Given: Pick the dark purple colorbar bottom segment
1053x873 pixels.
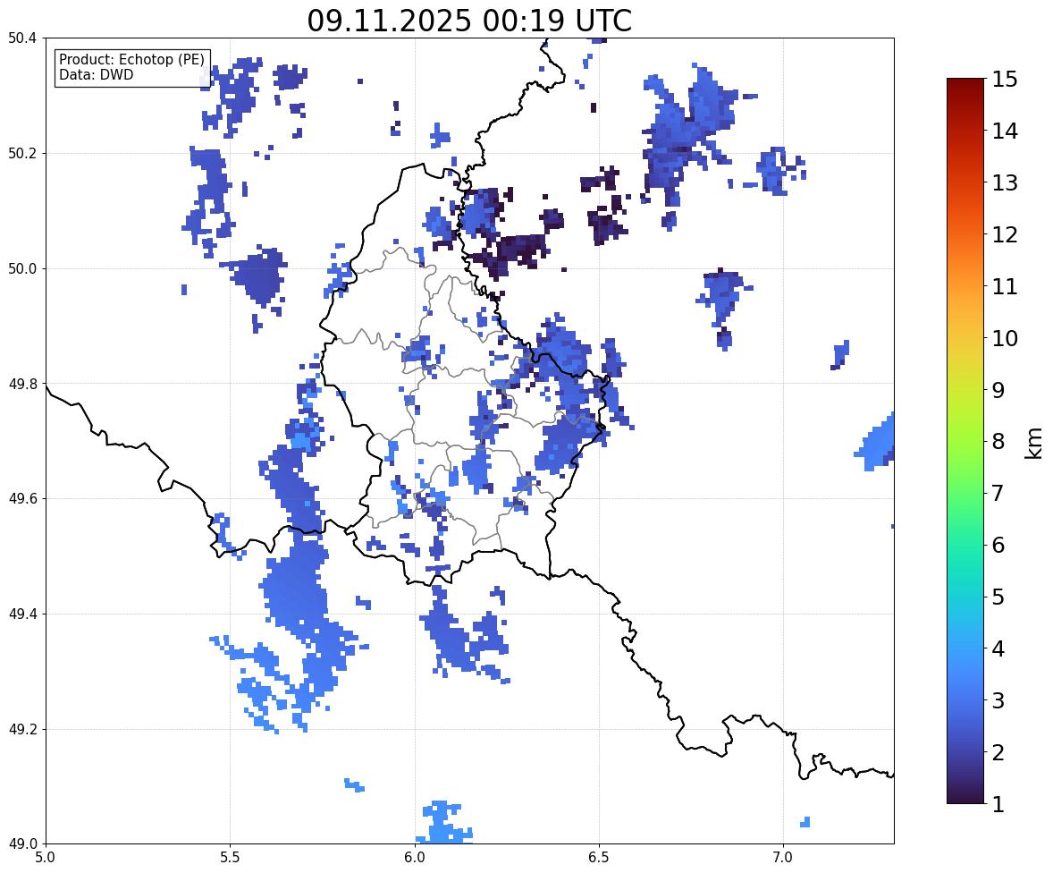Looking at the screenshot, I should click(965, 792).
